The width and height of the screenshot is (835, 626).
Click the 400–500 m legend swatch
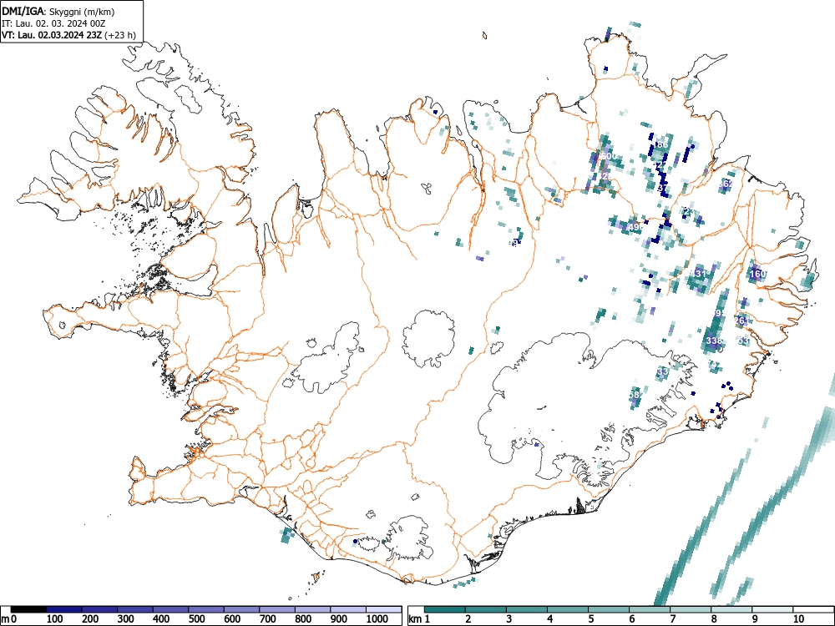pos(171,609)
